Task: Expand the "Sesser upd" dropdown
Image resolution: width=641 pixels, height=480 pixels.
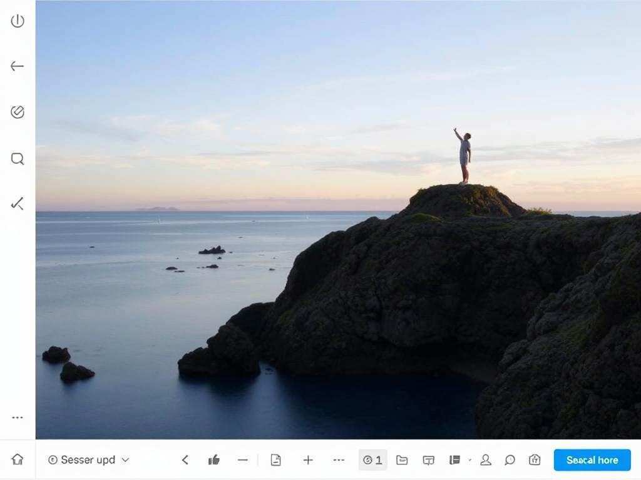Action: (89, 460)
